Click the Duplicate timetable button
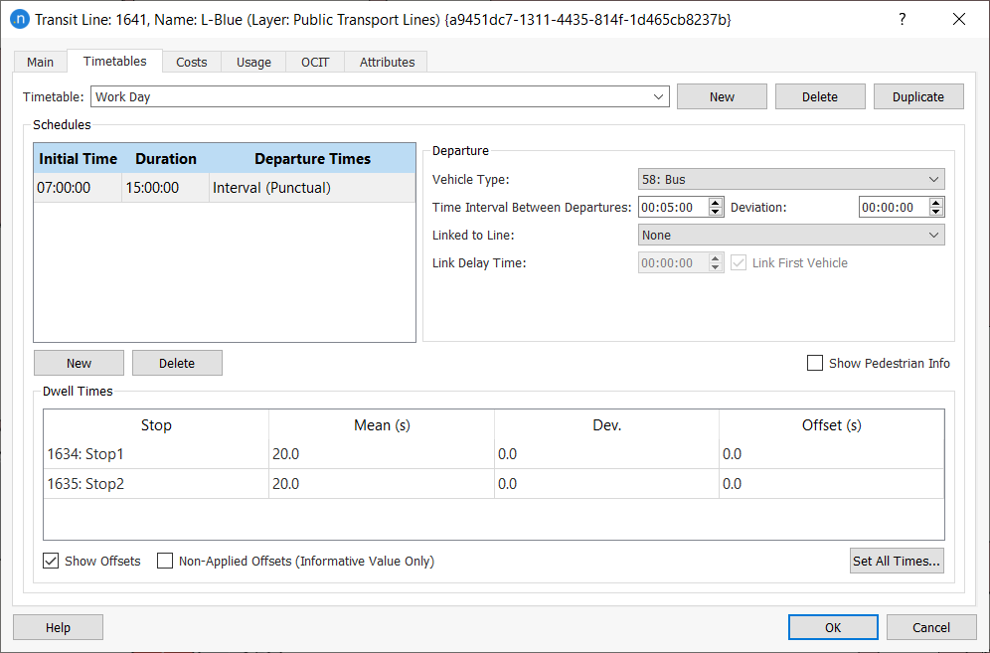 [x=918, y=97]
